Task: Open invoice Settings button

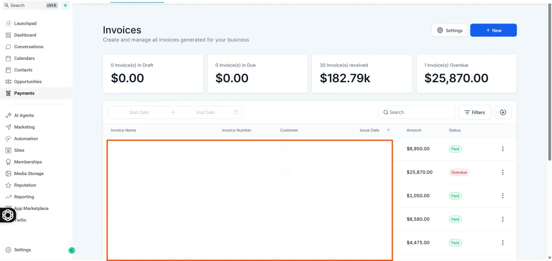Action: (449, 30)
